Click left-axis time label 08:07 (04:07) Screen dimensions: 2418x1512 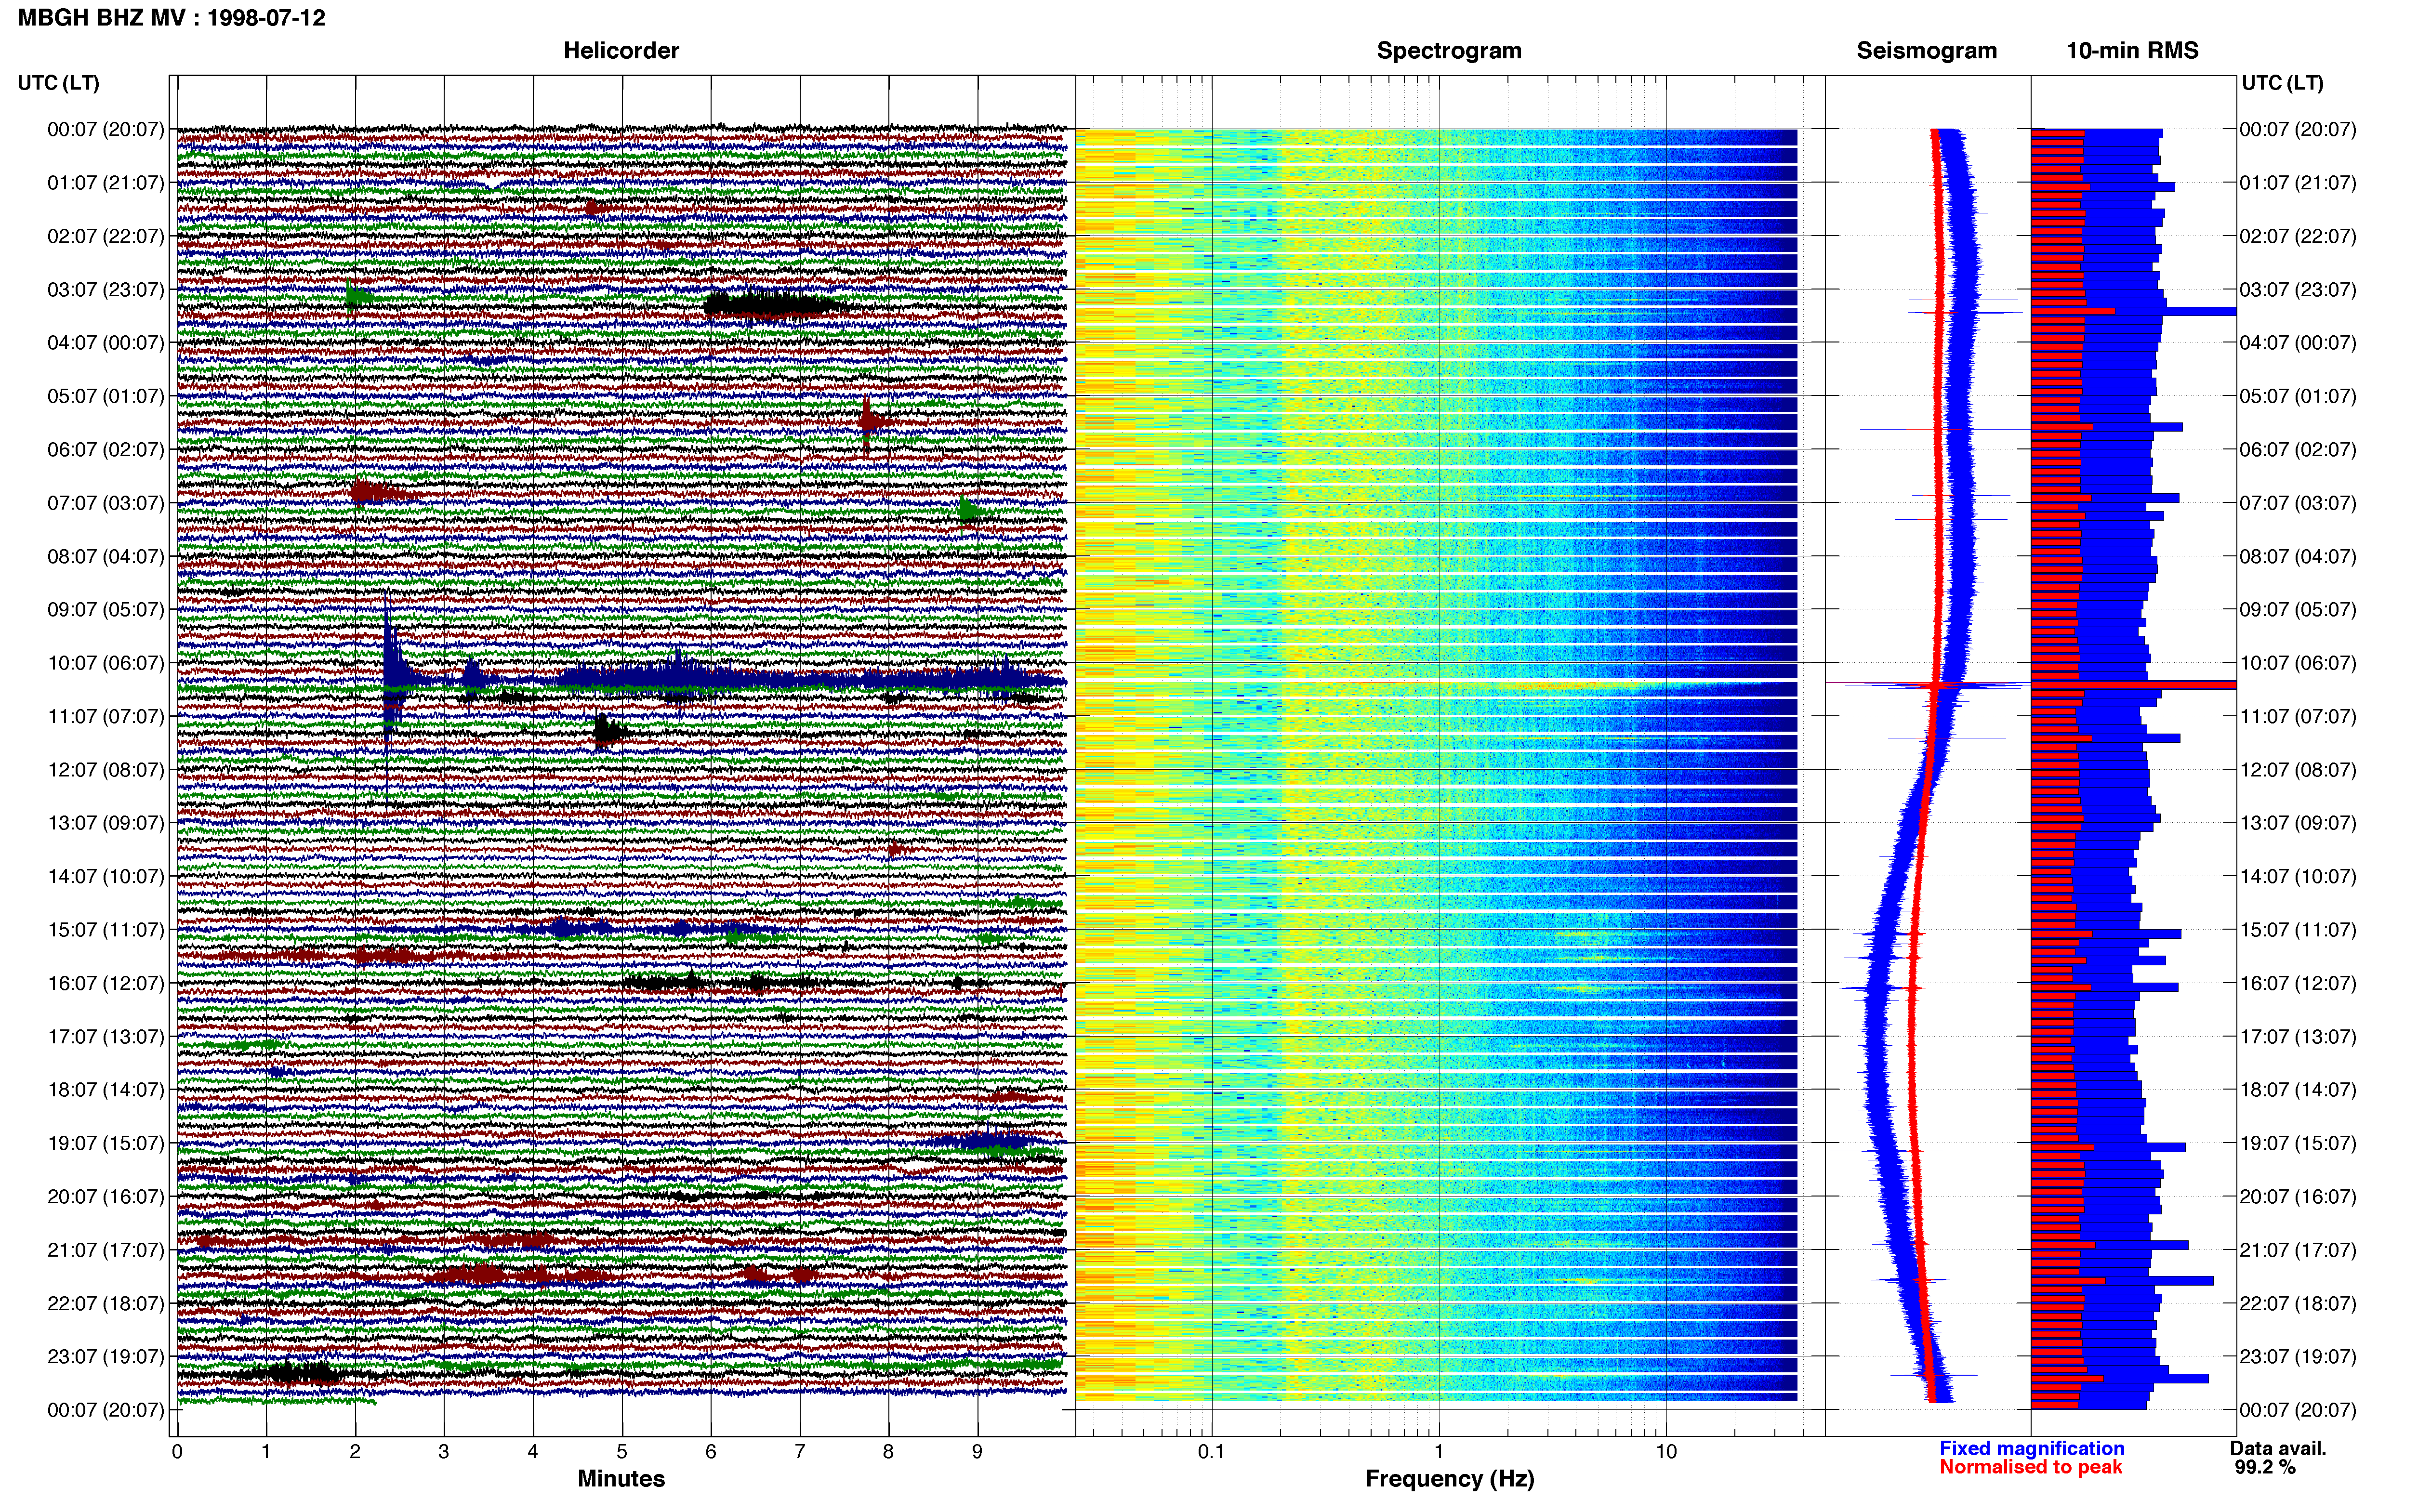106,557
